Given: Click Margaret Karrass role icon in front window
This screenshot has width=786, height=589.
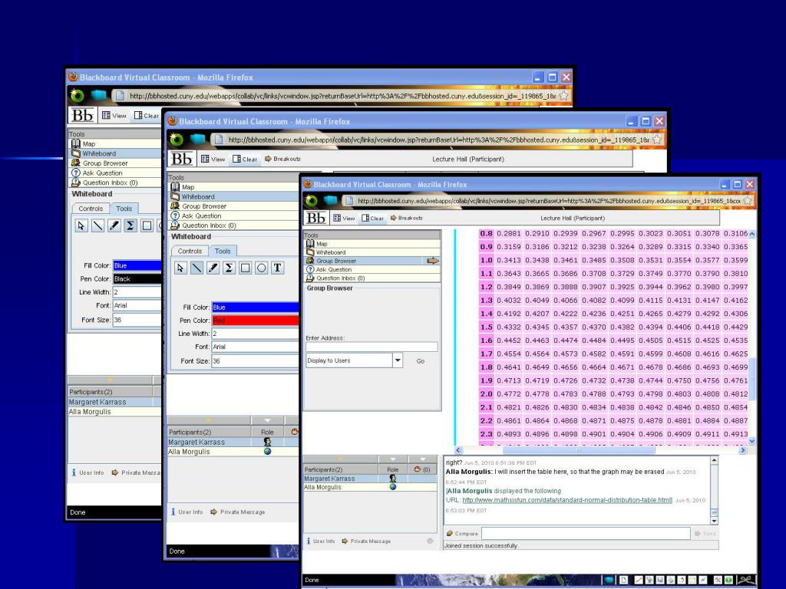Looking at the screenshot, I should click(x=393, y=479).
